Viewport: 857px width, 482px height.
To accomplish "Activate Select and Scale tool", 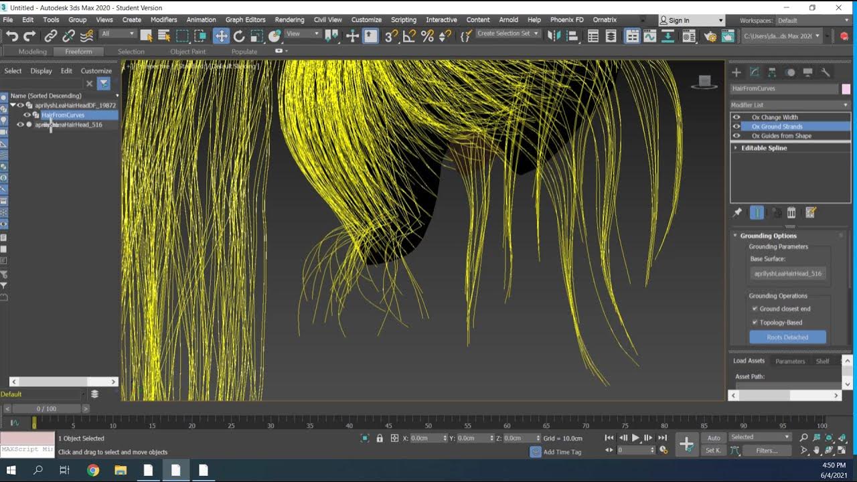I will (257, 36).
